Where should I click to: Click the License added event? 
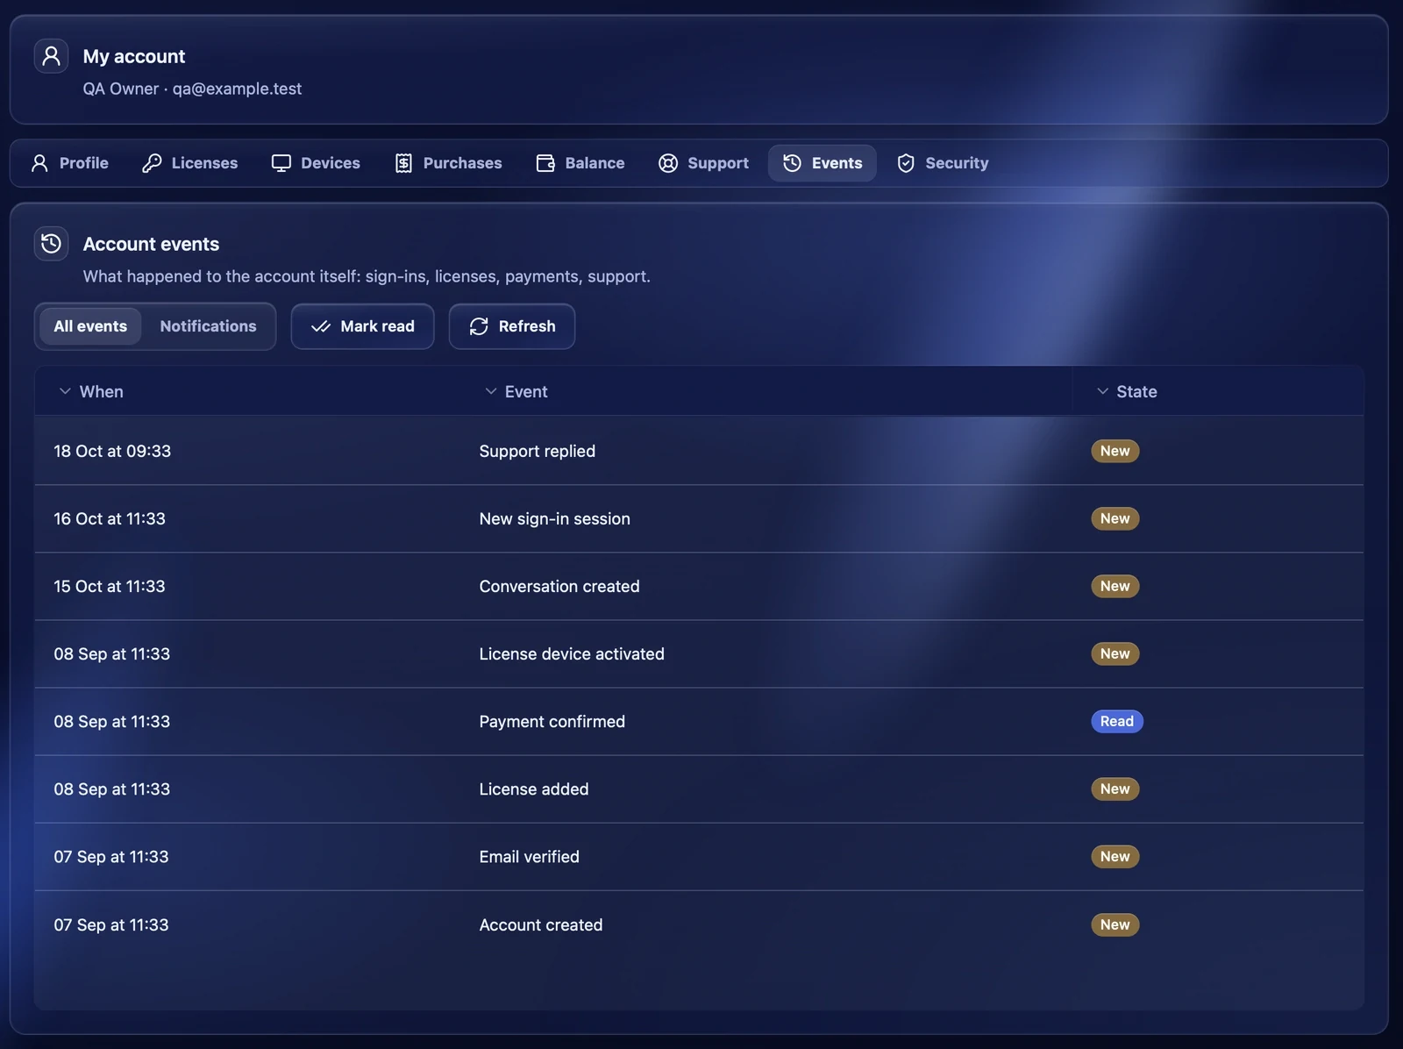tap(699, 789)
